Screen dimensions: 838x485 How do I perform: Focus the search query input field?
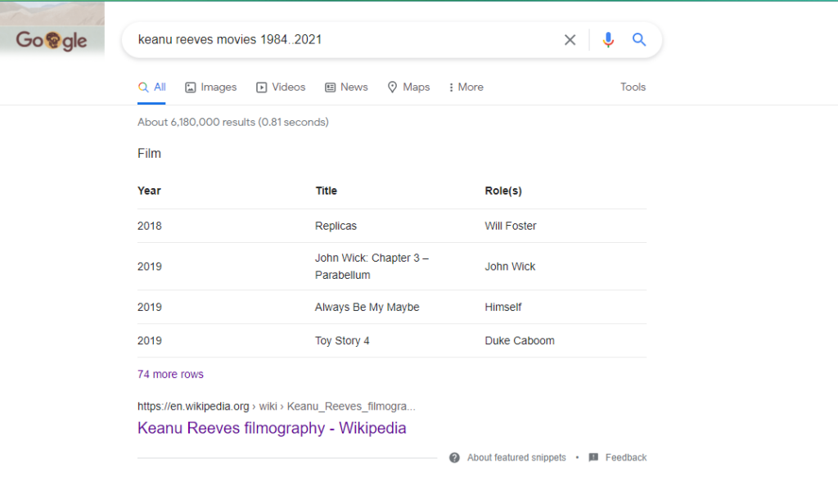[x=344, y=40]
